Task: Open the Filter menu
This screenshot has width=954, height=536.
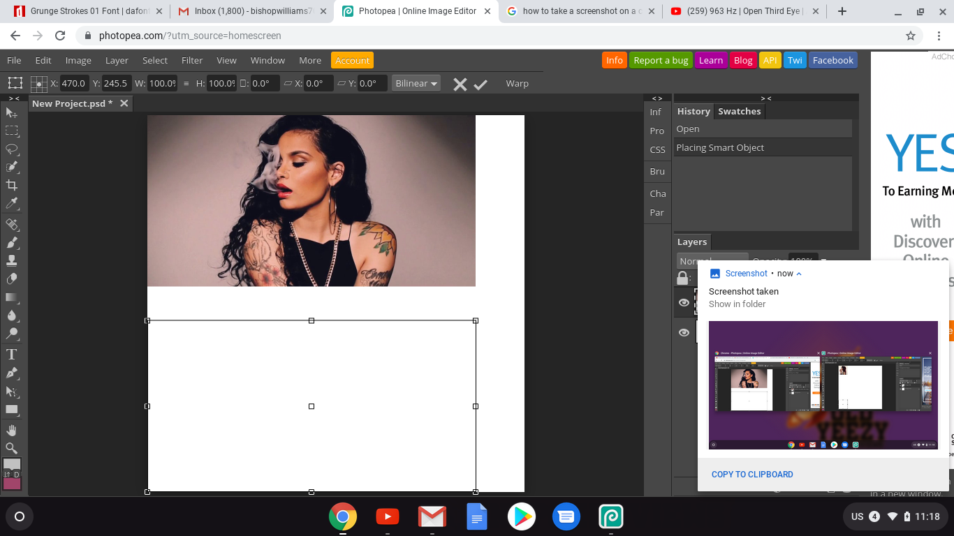Action: [192, 61]
